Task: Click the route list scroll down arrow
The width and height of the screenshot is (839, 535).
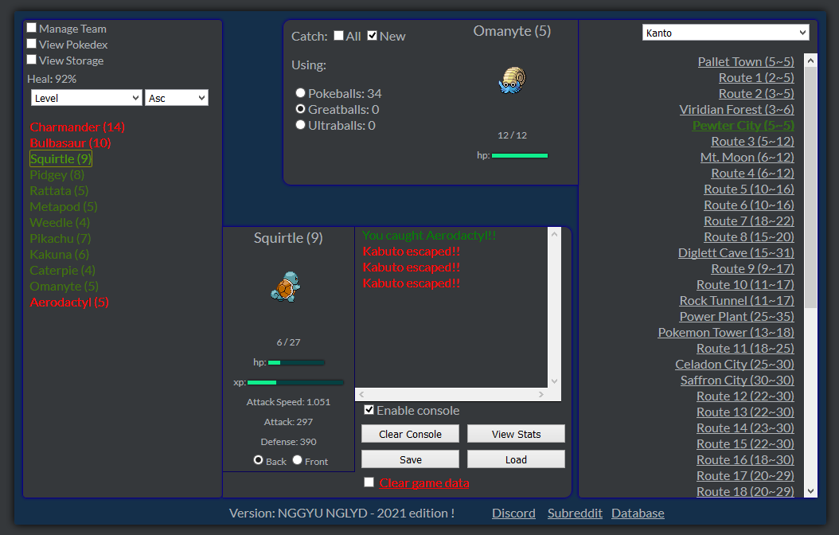Action: point(810,491)
